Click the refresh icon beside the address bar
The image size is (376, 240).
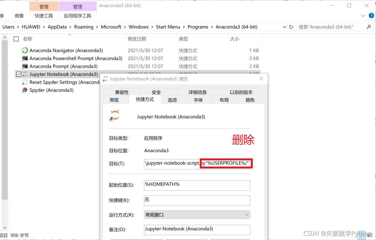click(291, 27)
